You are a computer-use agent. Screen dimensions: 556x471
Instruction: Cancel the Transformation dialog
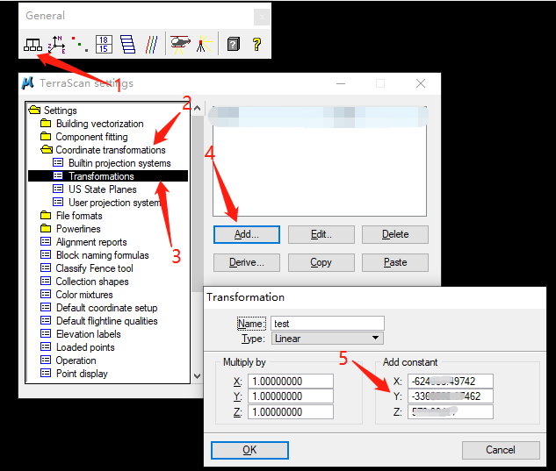pos(501,450)
